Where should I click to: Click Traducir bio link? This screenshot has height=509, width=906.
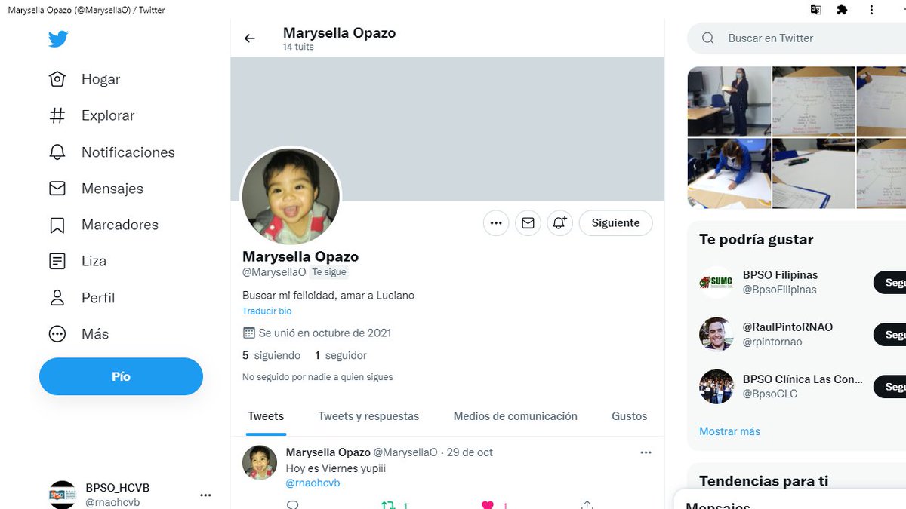coord(267,311)
